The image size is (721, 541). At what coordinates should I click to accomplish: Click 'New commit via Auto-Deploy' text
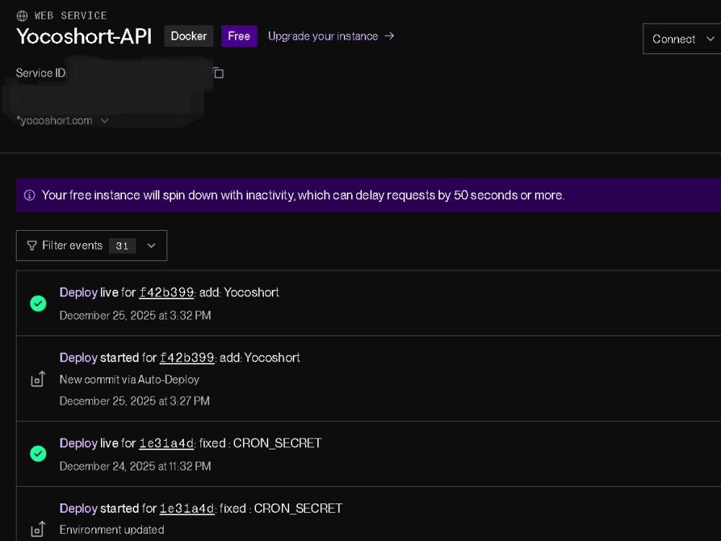(129, 379)
